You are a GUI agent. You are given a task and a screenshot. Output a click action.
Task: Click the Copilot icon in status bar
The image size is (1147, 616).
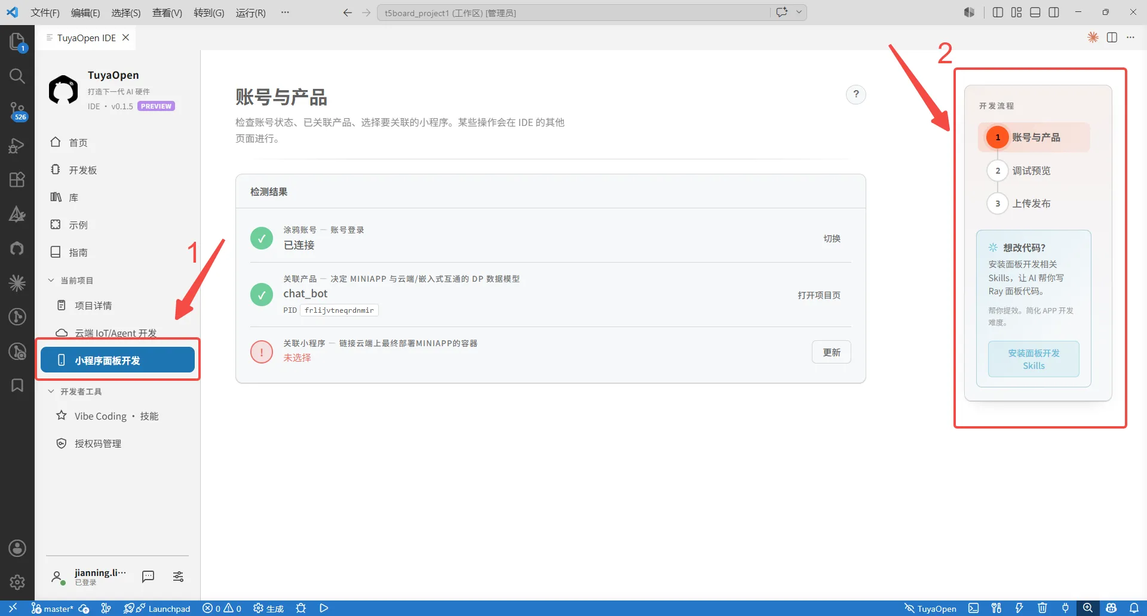tap(1111, 608)
